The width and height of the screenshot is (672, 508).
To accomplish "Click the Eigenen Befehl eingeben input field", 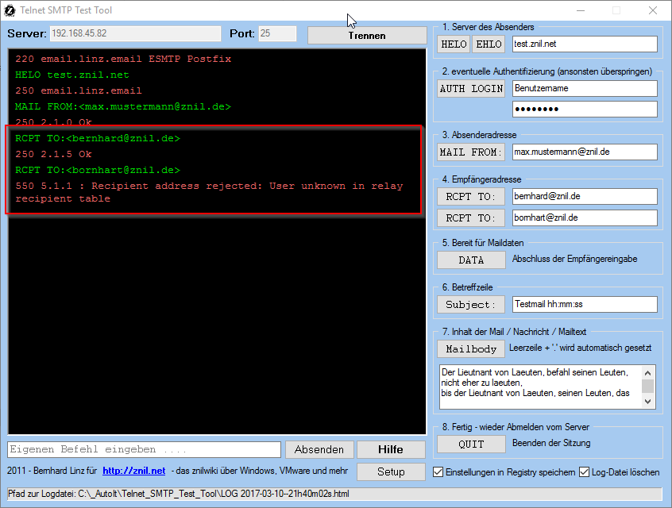I will (144, 449).
